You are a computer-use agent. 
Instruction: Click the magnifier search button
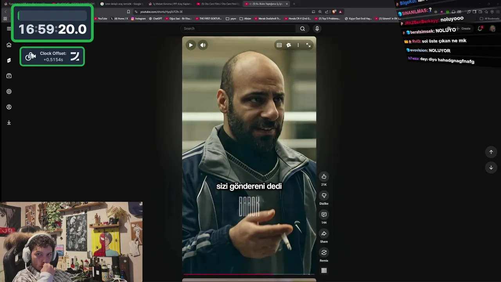(303, 29)
